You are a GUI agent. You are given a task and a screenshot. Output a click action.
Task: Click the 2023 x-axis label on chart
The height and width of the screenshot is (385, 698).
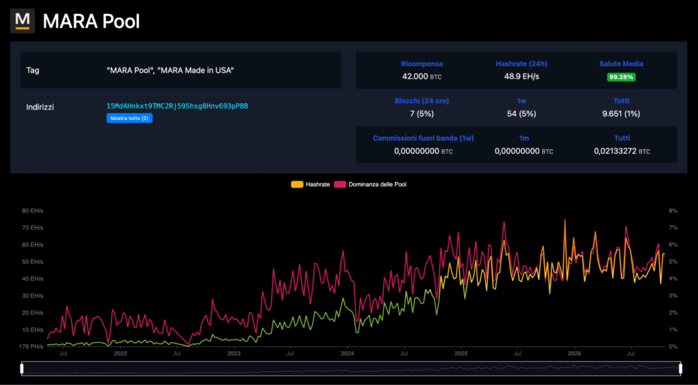tap(234, 354)
